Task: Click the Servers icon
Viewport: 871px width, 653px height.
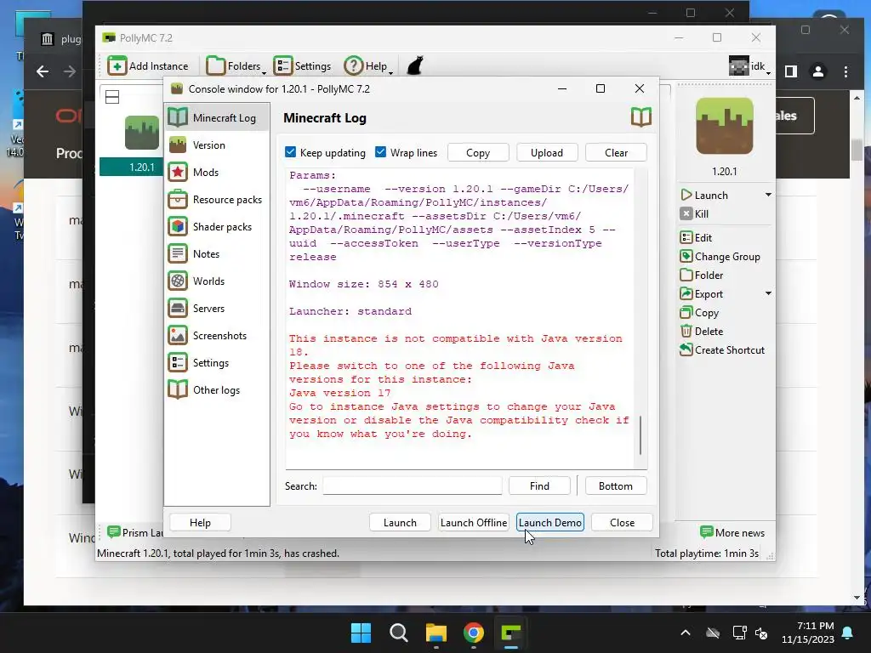Action: tap(178, 308)
